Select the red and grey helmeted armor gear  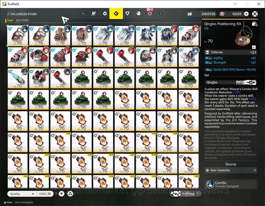tap(39, 57)
